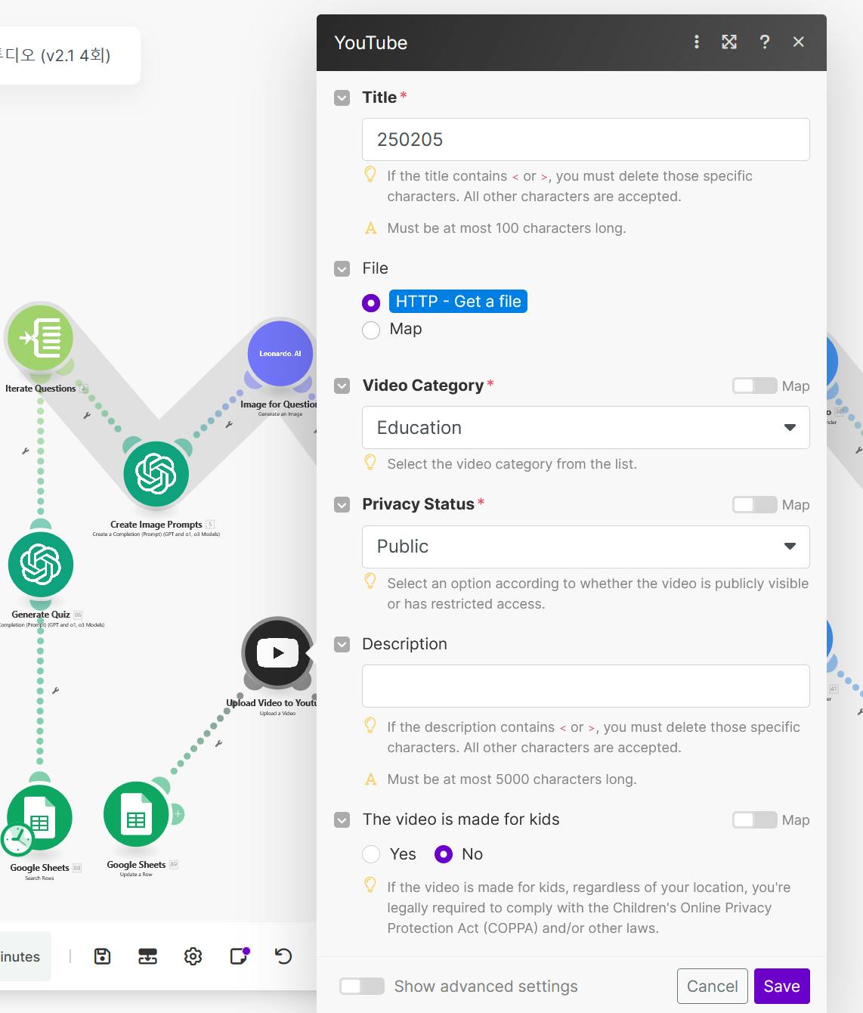Screen dimensions: 863x1013
Task: Click the wrench icon below Iterate Questions
Action: coord(26,451)
